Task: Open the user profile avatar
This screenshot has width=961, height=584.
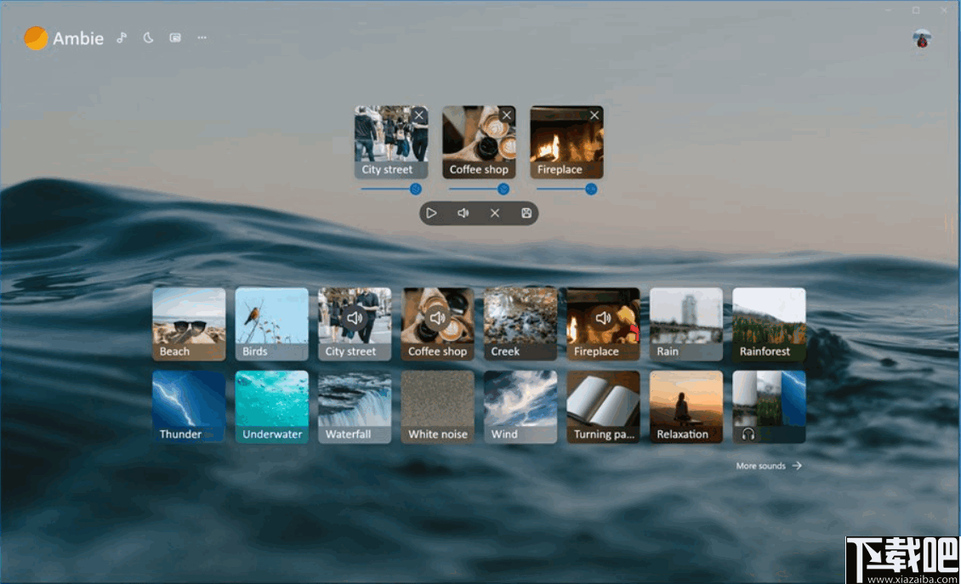Action: (922, 38)
